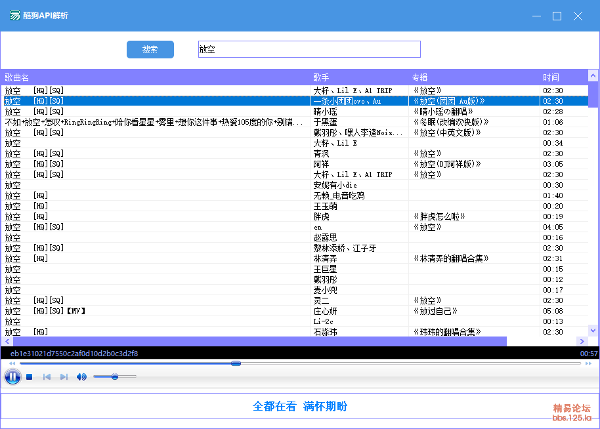Pause the playing track
Image resolution: width=600 pixels, height=429 pixels.
click(x=12, y=377)
